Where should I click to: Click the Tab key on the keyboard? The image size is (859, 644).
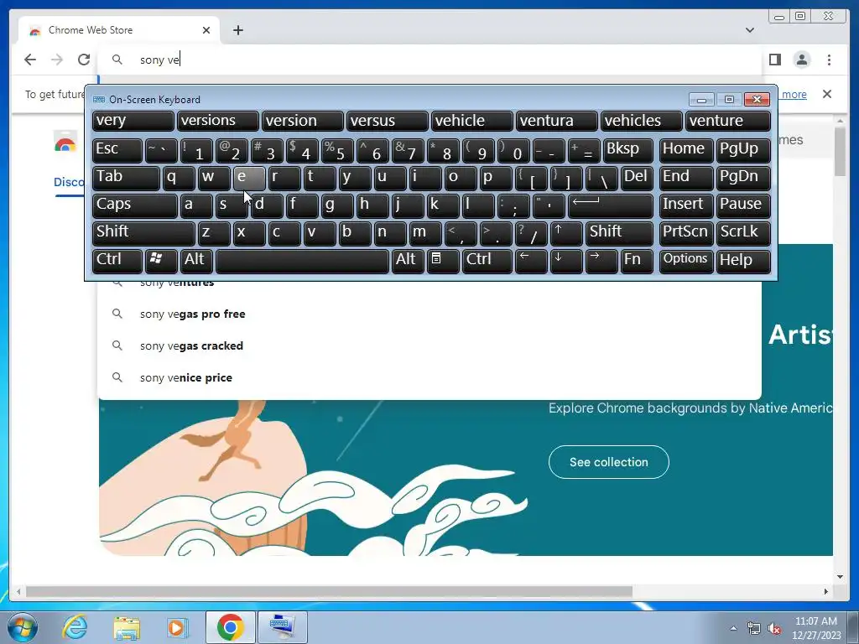click(x=126, y=178)
